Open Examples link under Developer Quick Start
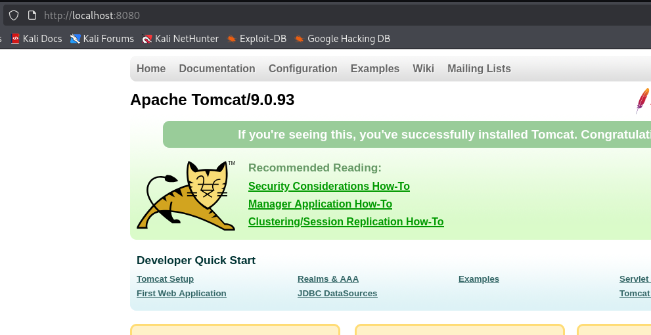The image size is (651, 335). (x=479, y=279)
